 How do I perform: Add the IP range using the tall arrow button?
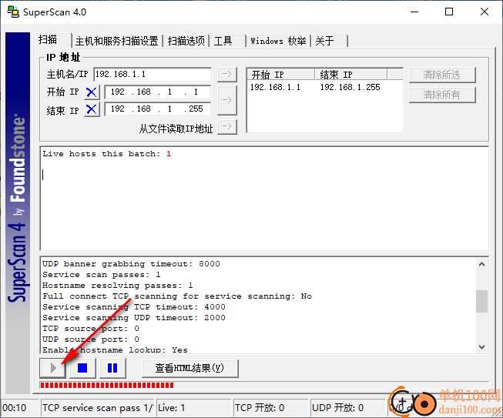[x=227, y=100]
